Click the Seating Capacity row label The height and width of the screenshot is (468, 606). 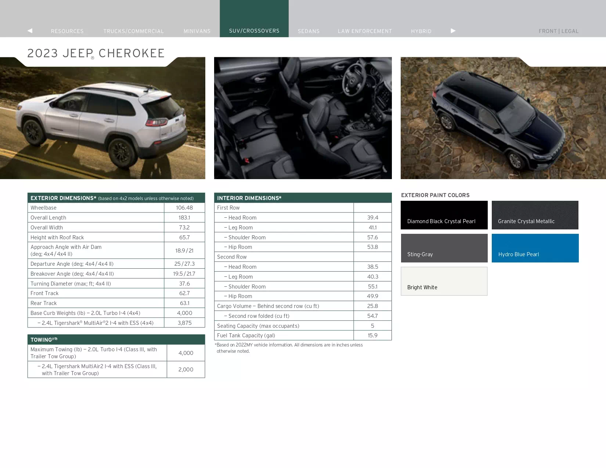coord(258,326)
